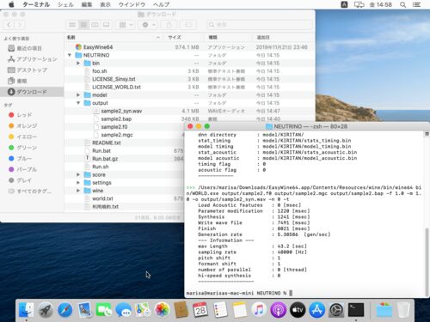The height and width of the screenshot is (322, 430).
Task: Click the Finder share button
Action: click(x=169, y=25)
